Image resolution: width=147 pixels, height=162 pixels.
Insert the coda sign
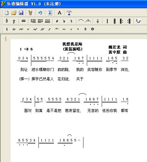pyautogui.click(x=92, y=29)
